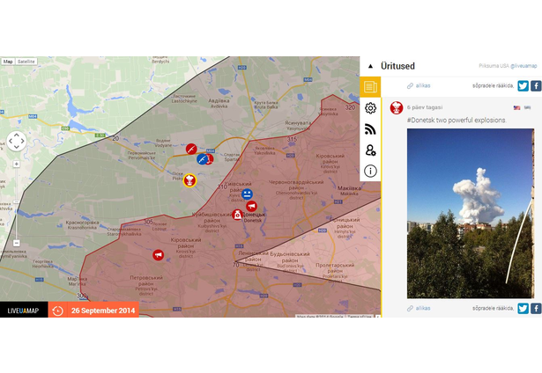542x373 pixels.
Task: Click the time machine clock icon
Action: click(x=58, y=311)
